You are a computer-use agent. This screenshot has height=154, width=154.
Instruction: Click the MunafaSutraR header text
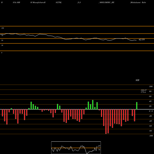[x=39, y=2]
